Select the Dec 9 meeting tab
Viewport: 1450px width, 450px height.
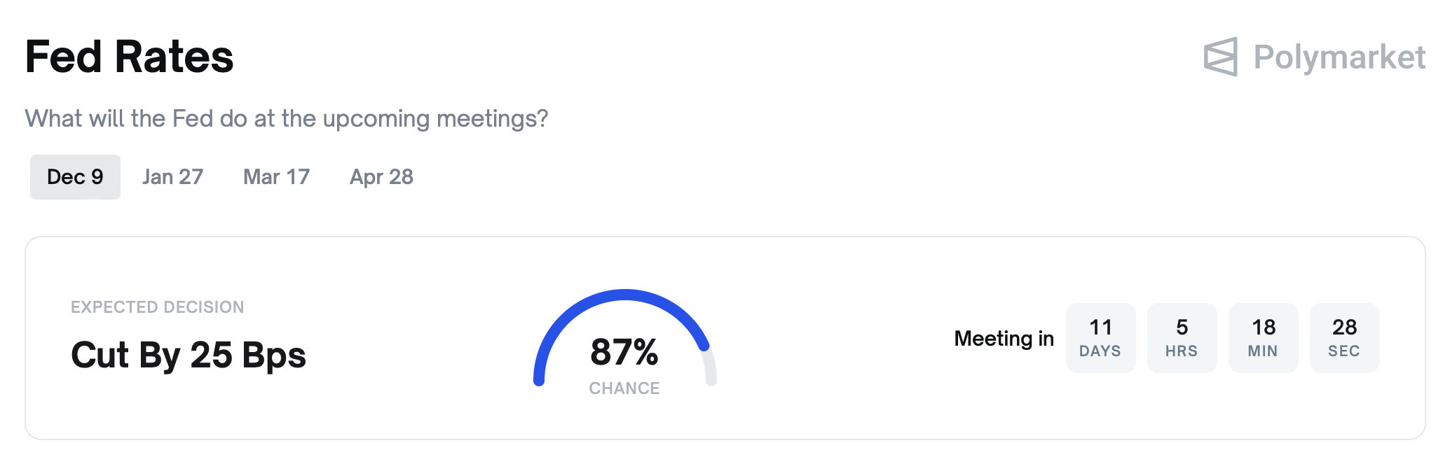(x=75, y=177)
